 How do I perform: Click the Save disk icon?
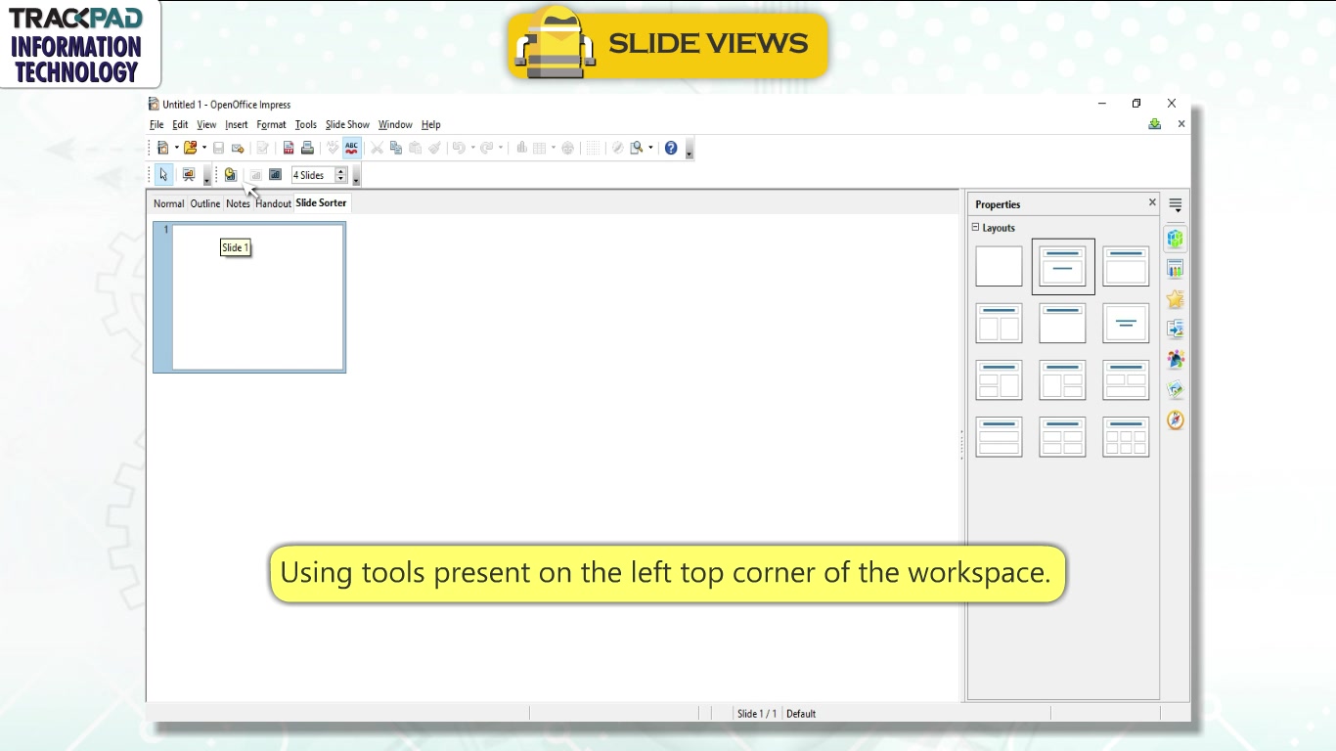pos(219,148)
